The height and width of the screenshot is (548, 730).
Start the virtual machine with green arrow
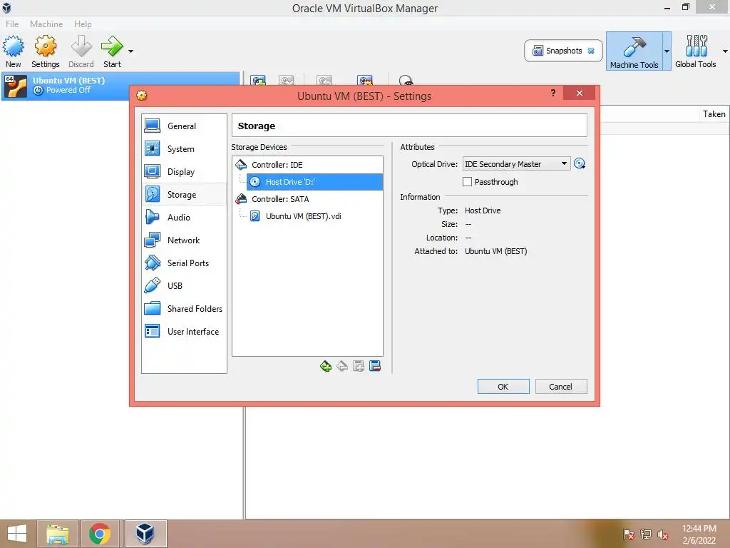point(112,51)
